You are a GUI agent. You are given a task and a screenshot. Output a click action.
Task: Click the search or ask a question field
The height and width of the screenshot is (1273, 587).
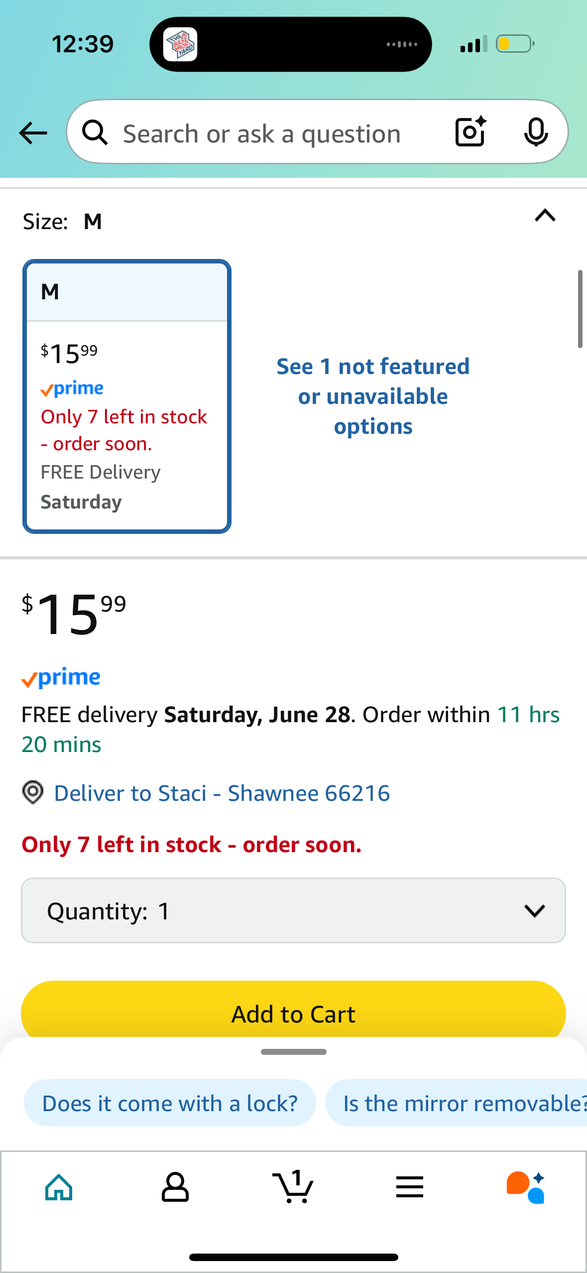[x=262, y=133]
